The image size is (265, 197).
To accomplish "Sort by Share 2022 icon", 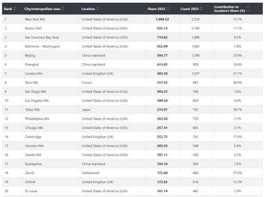I will pyautogui.click(x=168, y=8).
